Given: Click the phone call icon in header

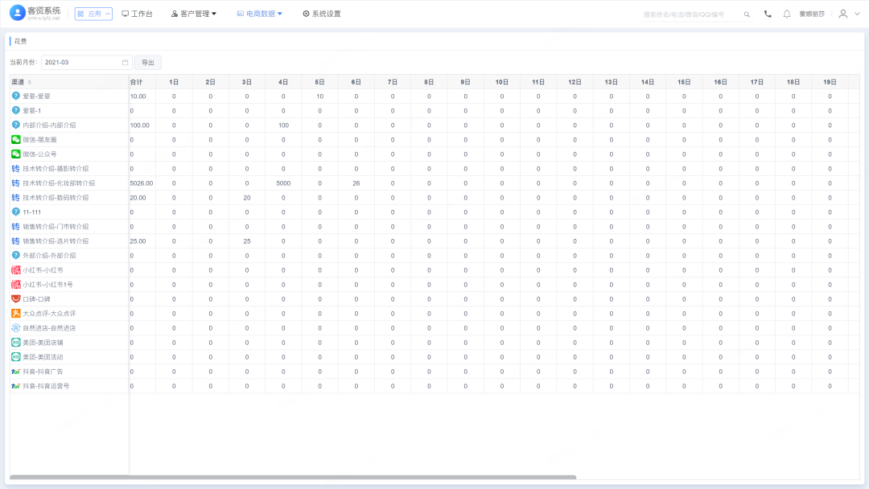Looking at the screenshot, I should point(768,14).
